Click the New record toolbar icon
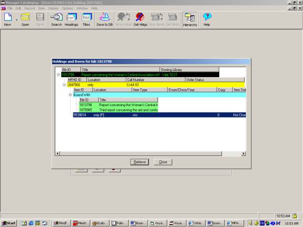The height and width of the screenshot is (227, 303). click(x=8, y=17)
